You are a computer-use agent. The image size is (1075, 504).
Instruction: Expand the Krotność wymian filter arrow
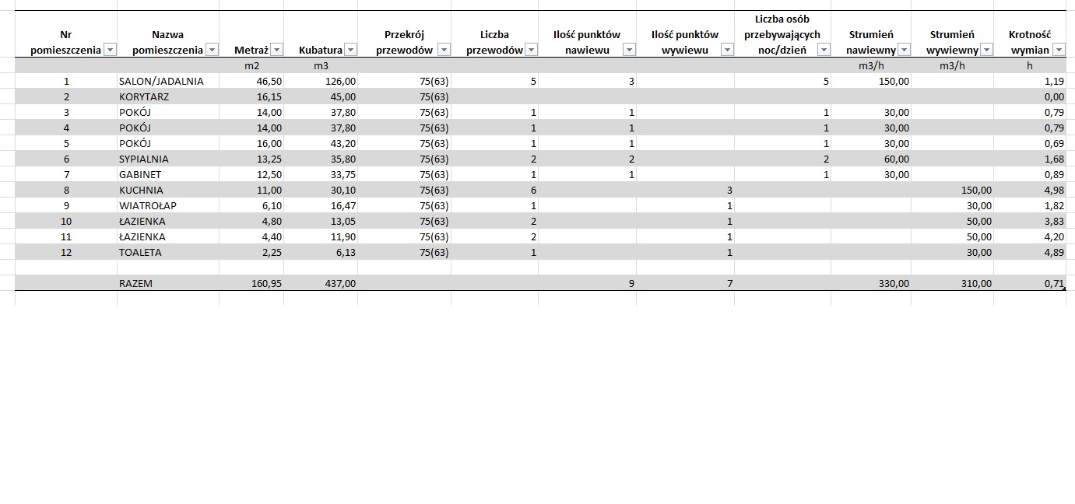[1058, 51]
